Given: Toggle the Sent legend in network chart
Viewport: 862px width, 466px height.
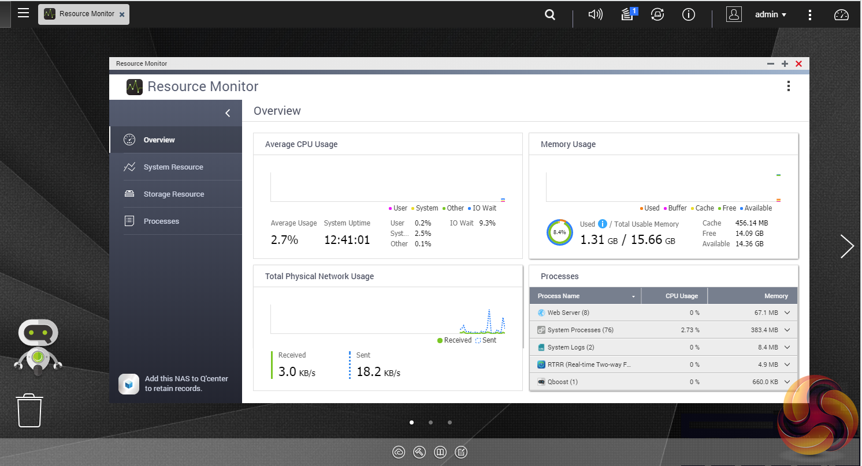Looking at the screenshot, I should 485,340.
